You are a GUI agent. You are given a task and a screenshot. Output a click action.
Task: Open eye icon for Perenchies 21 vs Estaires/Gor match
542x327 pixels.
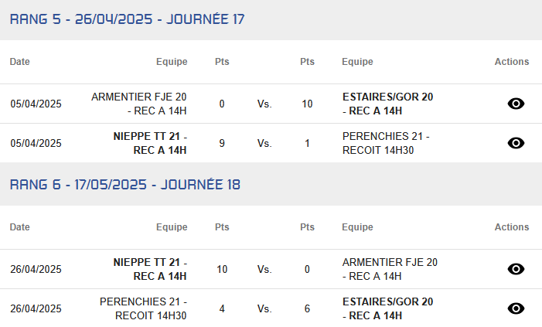coord(516,308)
